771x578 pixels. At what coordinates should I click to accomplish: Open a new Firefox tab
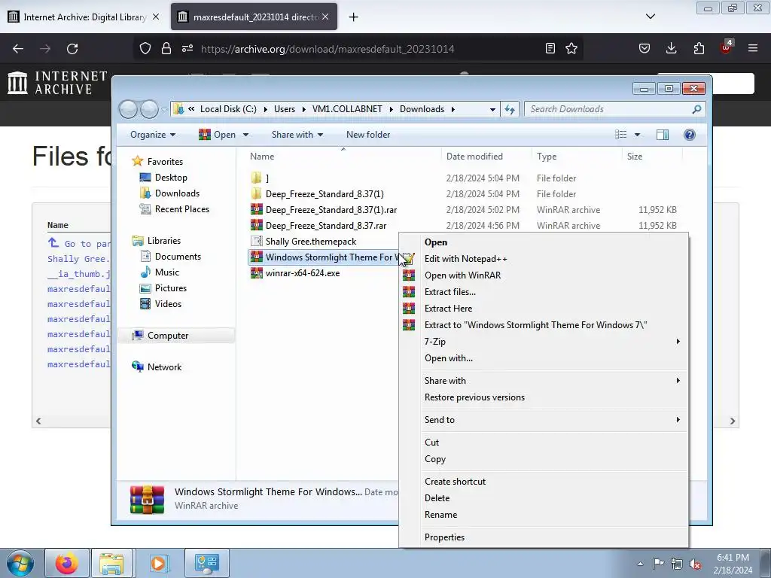click(354, 17)
